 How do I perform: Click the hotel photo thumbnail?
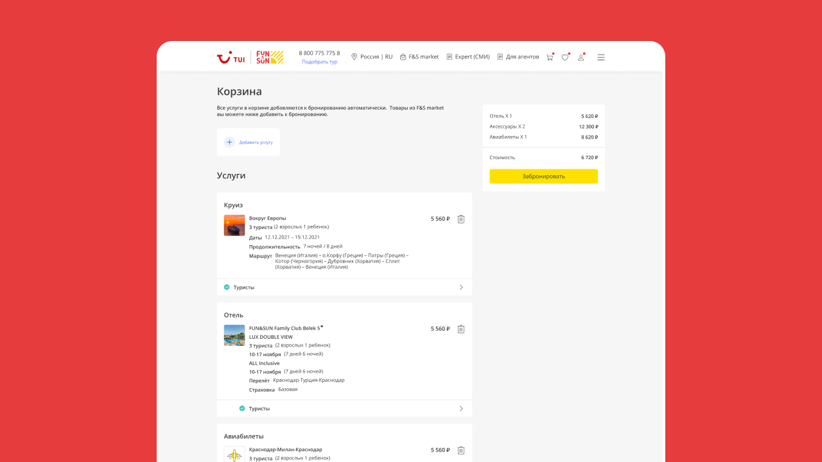tap(234, 336)
